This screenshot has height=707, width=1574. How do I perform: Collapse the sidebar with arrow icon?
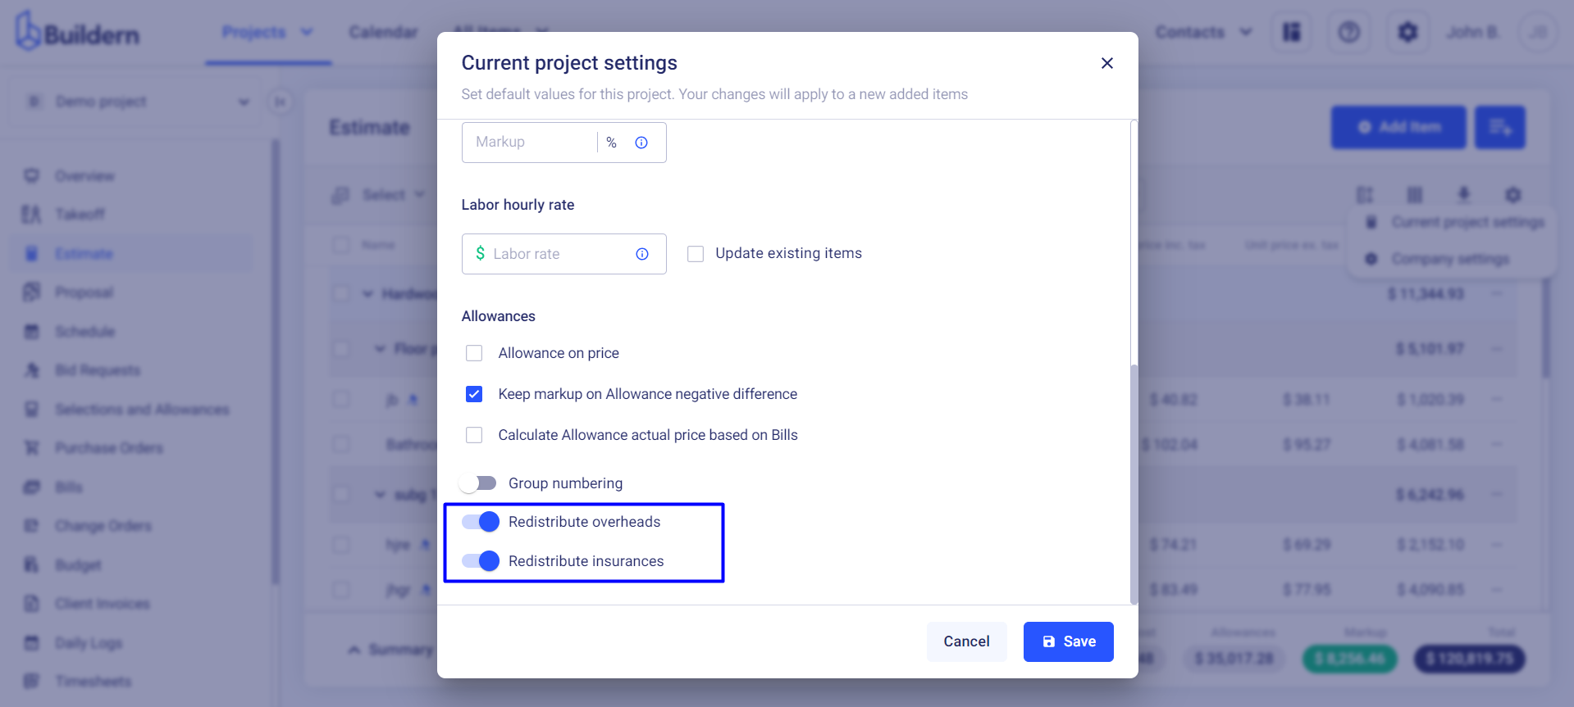coord(280,102)
